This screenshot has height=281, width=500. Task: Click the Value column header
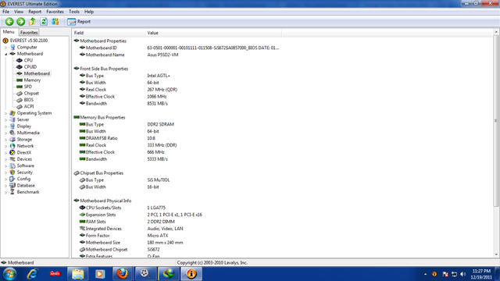213,33
